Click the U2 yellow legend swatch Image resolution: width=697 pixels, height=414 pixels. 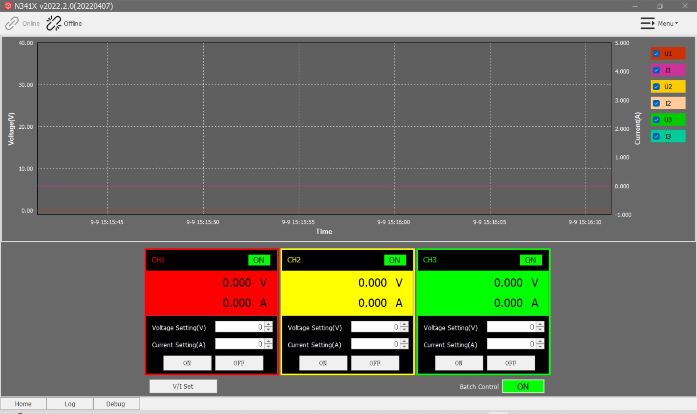668,87
